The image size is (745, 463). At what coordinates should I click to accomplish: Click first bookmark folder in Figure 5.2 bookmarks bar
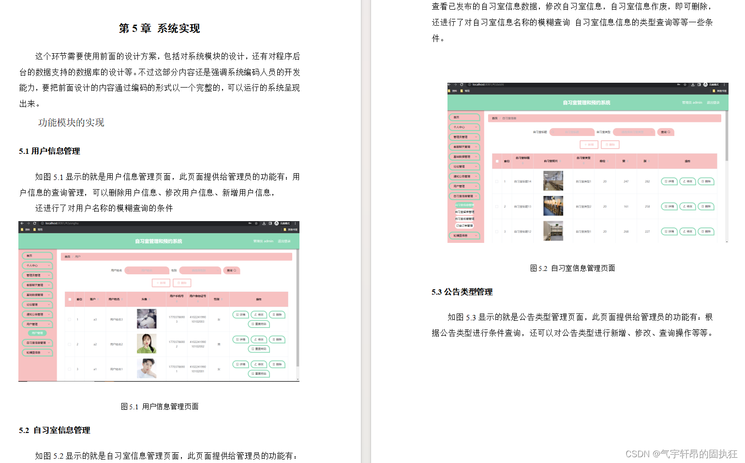click(x=452, y=91)
